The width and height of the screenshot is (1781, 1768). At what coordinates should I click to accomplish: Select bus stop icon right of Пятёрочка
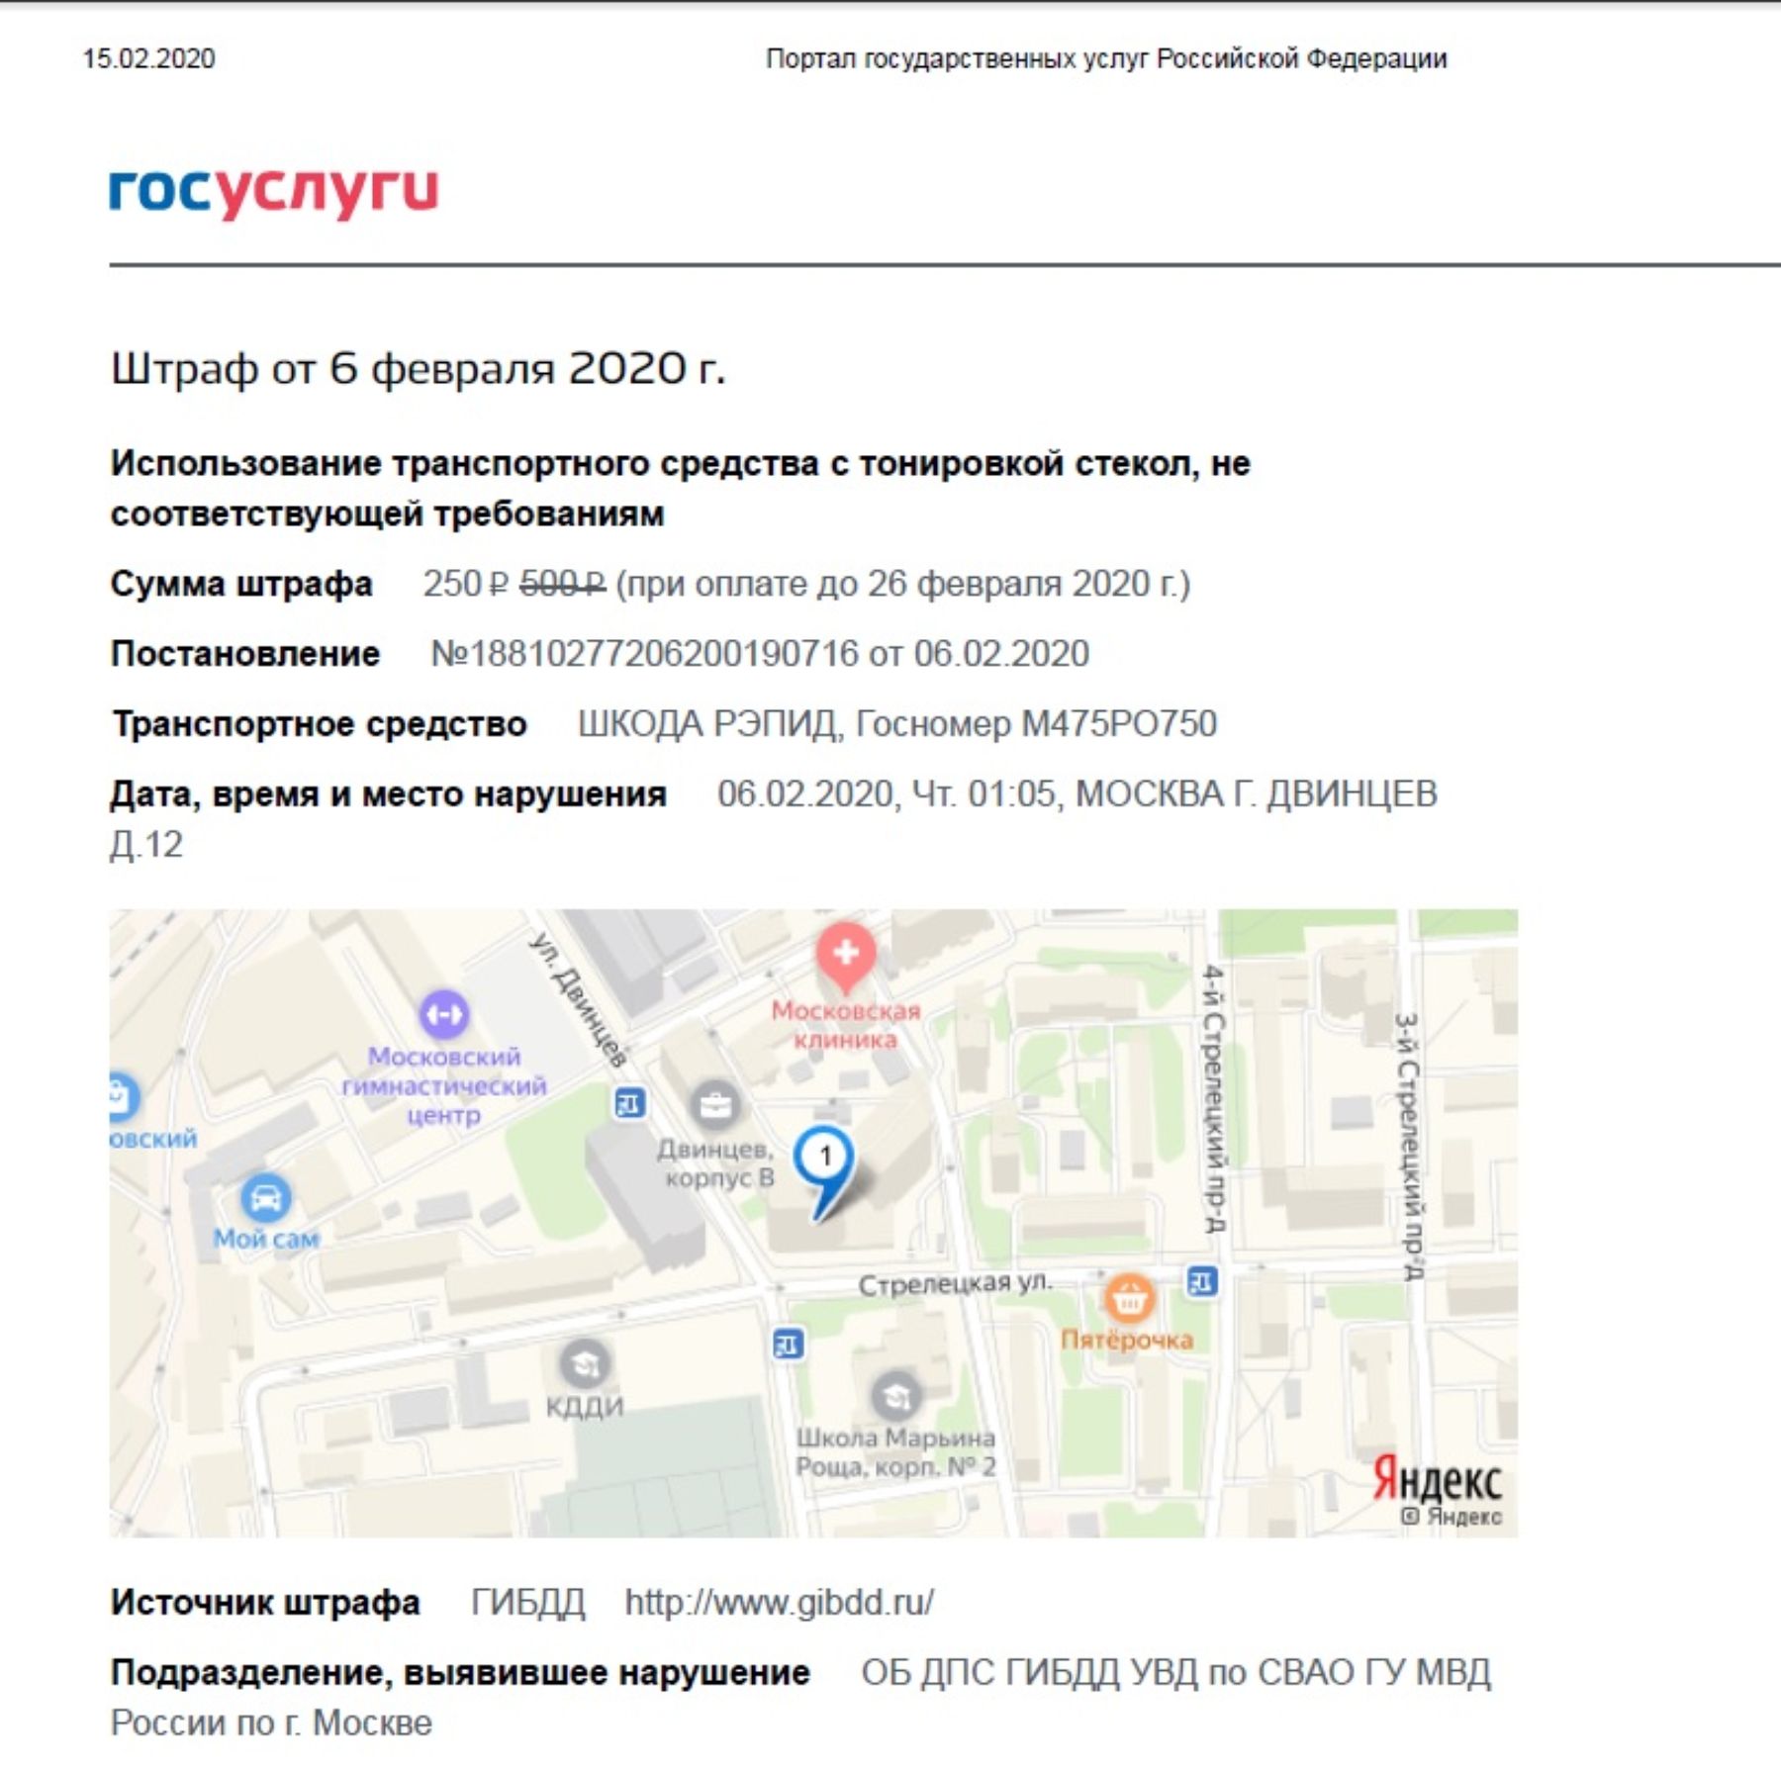1201,1282
